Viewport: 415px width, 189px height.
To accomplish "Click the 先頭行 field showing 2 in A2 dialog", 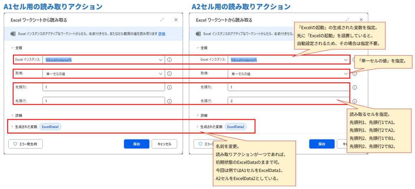I will tap(289, 101).
